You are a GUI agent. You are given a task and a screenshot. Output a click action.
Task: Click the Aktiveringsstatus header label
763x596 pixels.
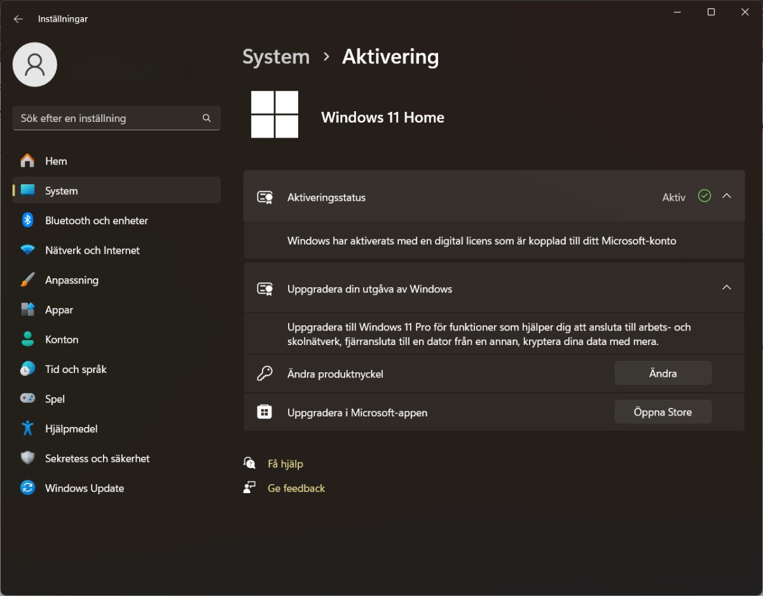(326, 198)
